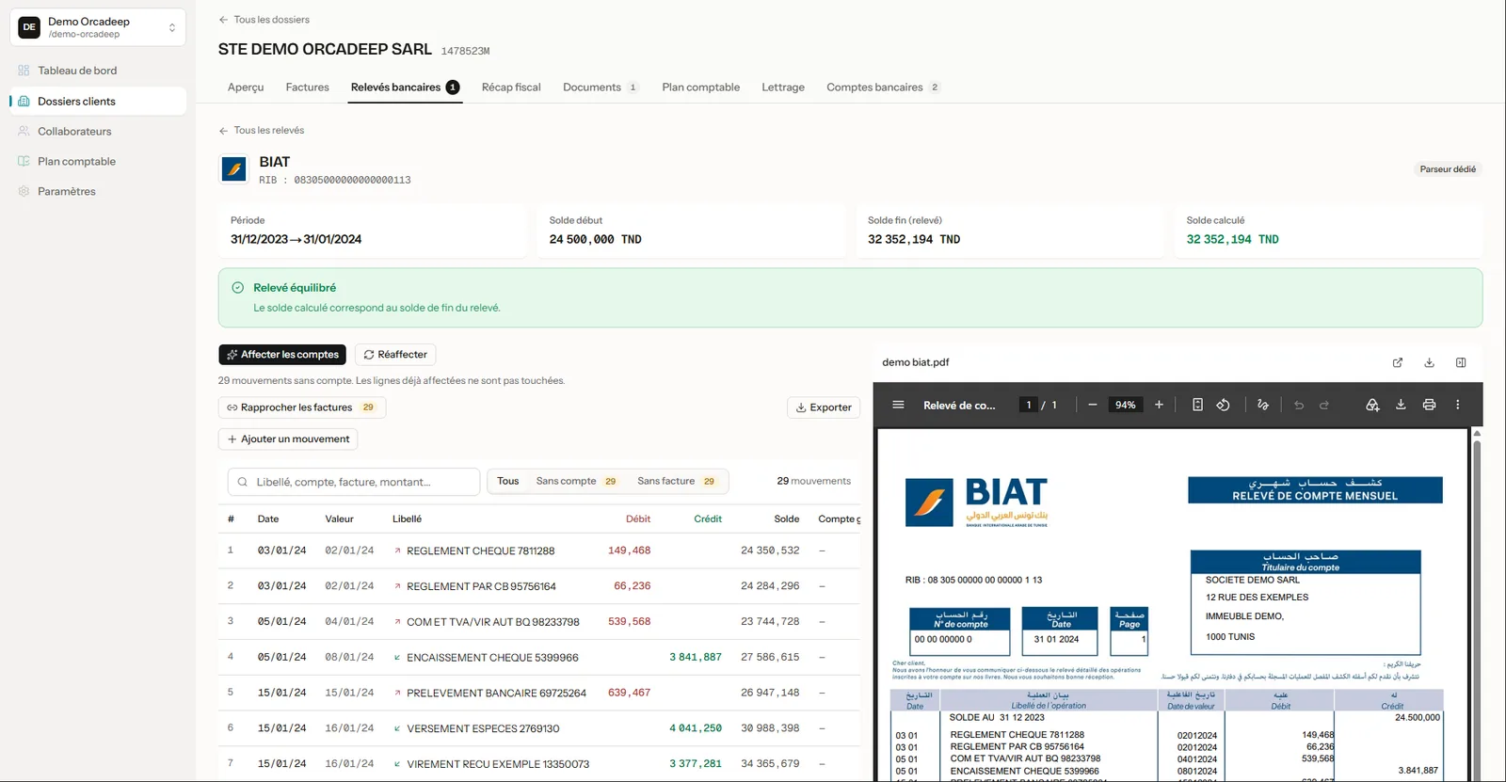Image resolution: width=1506 pixels, height=782 pixels.
Task: Select row PRELEVEMENT BANCAIRE 69725264
Action: pyautogui.click(x=539, y=693)
